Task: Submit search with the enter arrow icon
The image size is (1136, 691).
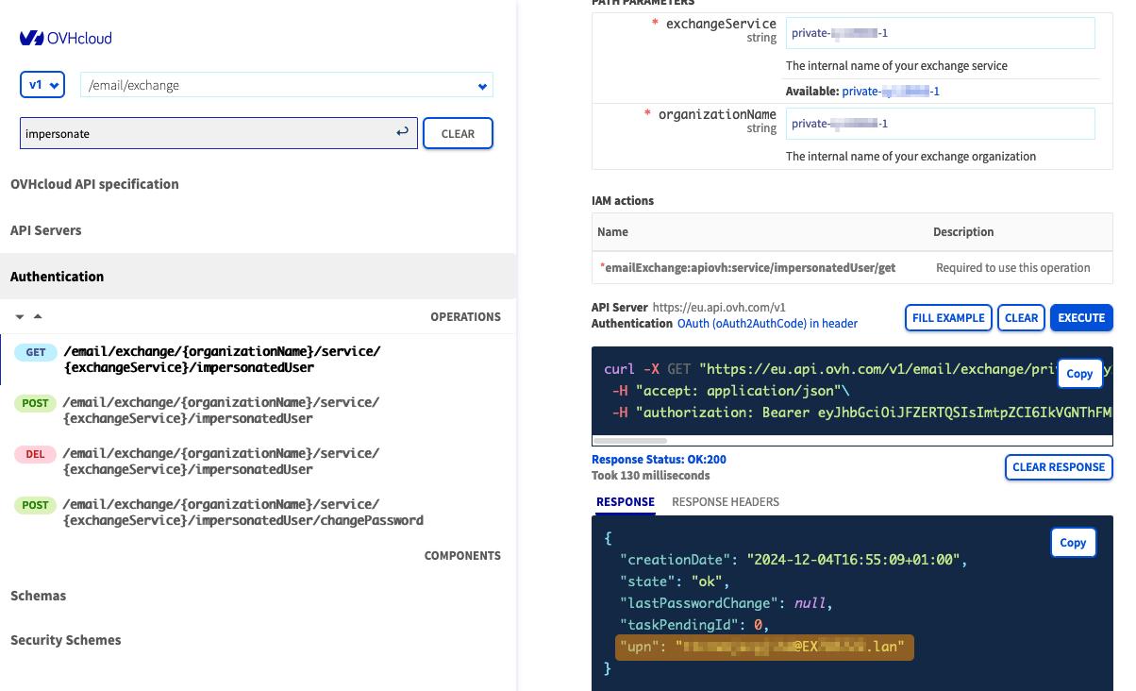Action: click(x=403, y=133)
